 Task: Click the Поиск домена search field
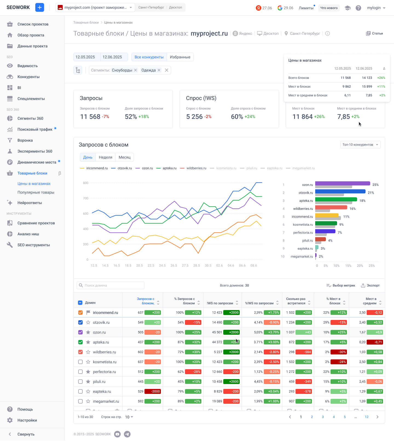pos(111,285)
